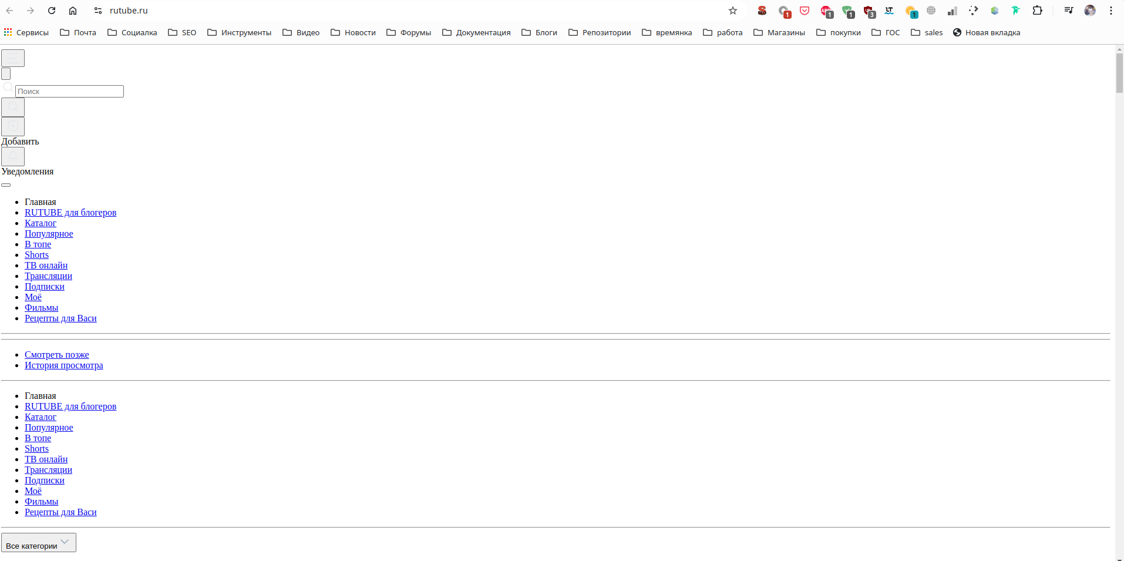The image size is (1124, 561).
Task: Open the Смотреть позже link
Action: pos(57,355)
